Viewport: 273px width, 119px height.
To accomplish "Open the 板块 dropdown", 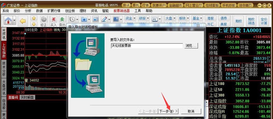I will coord(184,18).
